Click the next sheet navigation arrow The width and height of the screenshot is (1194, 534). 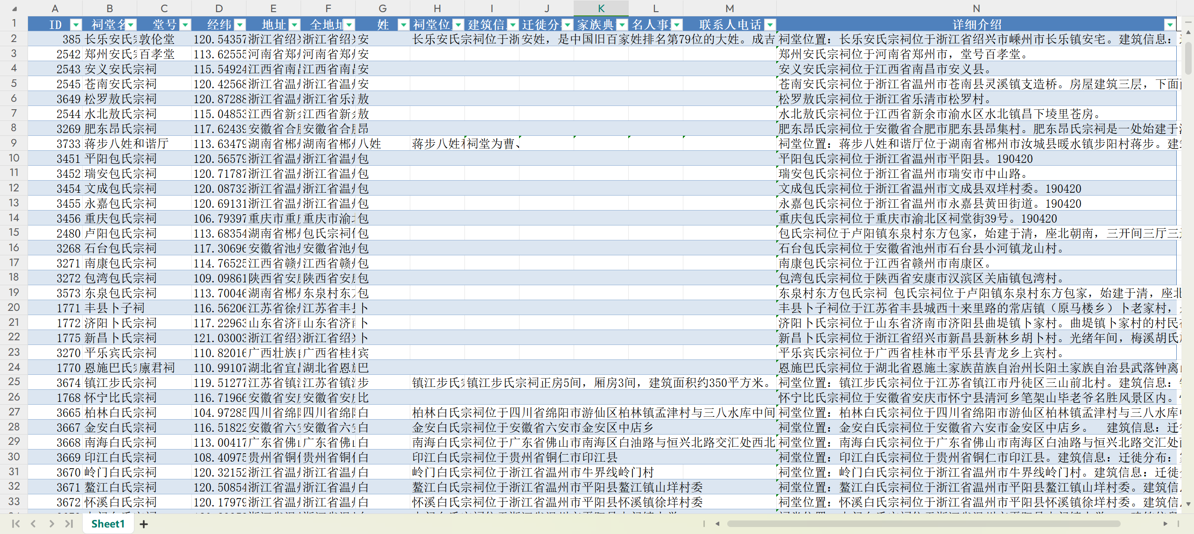(51, 524)
